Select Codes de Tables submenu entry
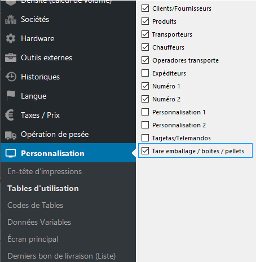 pyautogui.click(x=35, y=205)
